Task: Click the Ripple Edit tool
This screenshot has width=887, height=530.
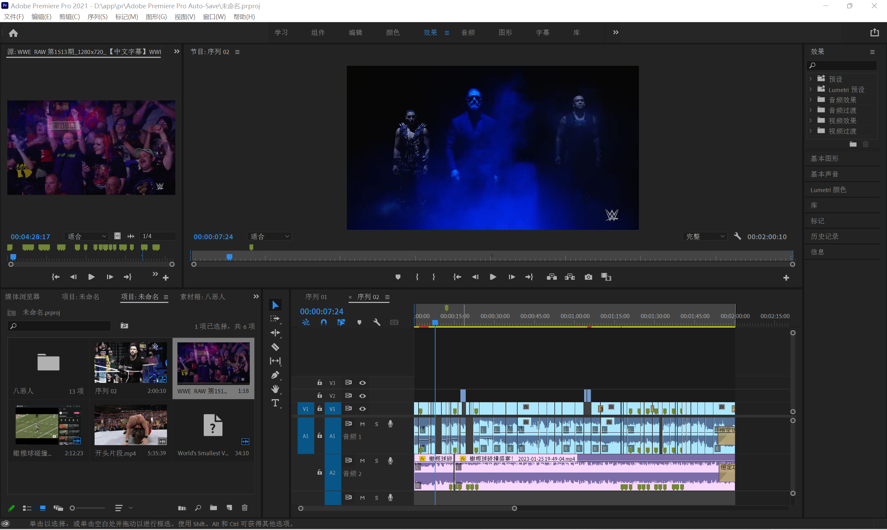Action: click(x=275, y=333)
